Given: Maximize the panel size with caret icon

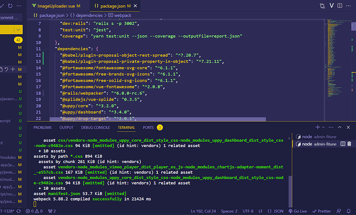Looking at the screenshot, I should click(339, 127).
